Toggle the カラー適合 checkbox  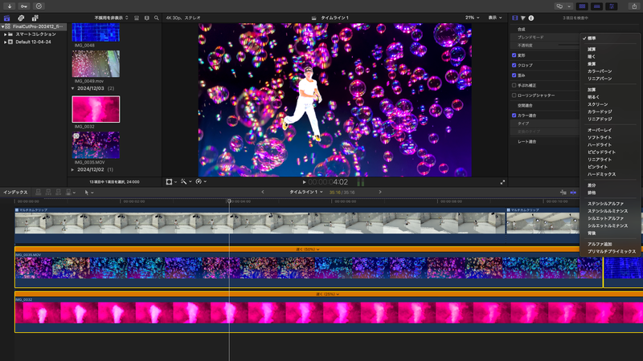point(514,116)
